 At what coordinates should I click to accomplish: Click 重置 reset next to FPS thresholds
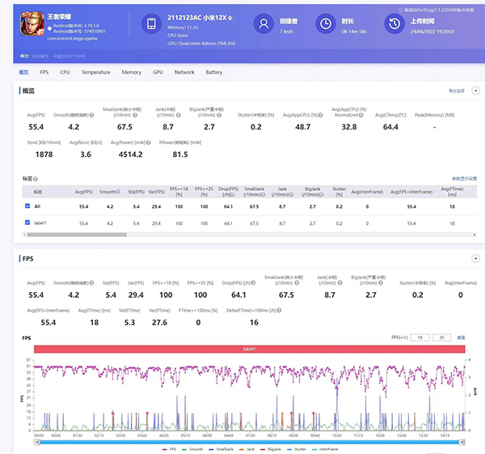click(462, 337)
